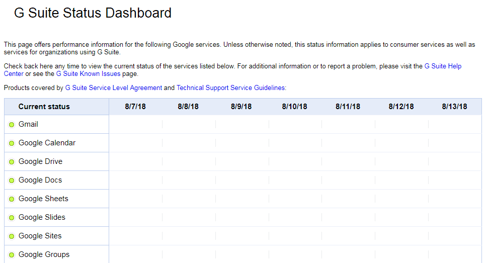The height and width of the screenshot is (263, 486).
Task: Open Technical Support Service Guidelines link
Action: pos(230,88)
